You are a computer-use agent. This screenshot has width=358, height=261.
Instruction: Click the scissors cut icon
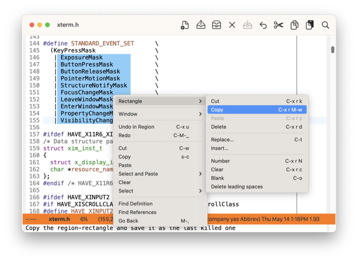(x=279, y=25)
